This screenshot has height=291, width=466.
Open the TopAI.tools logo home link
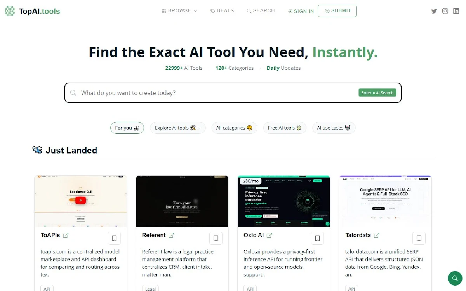tap(33, 11)
